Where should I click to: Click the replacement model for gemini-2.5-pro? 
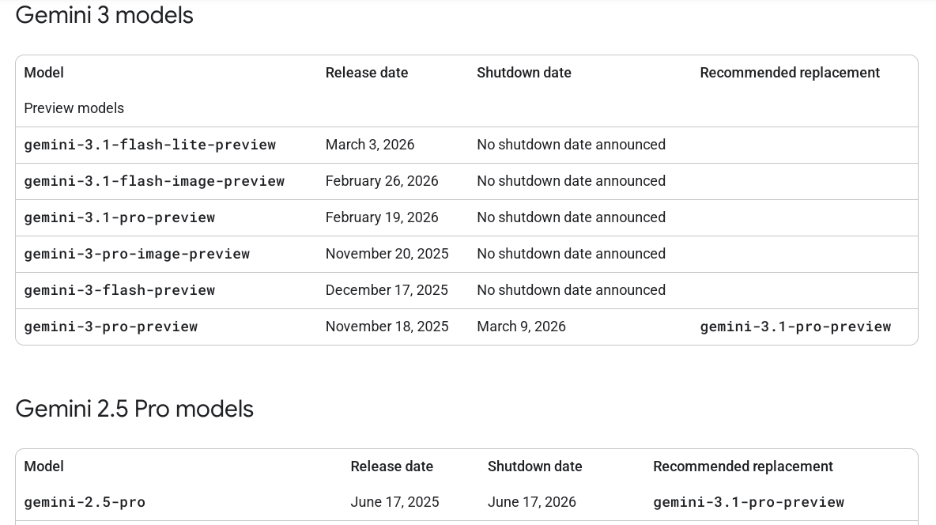[749, 502]
